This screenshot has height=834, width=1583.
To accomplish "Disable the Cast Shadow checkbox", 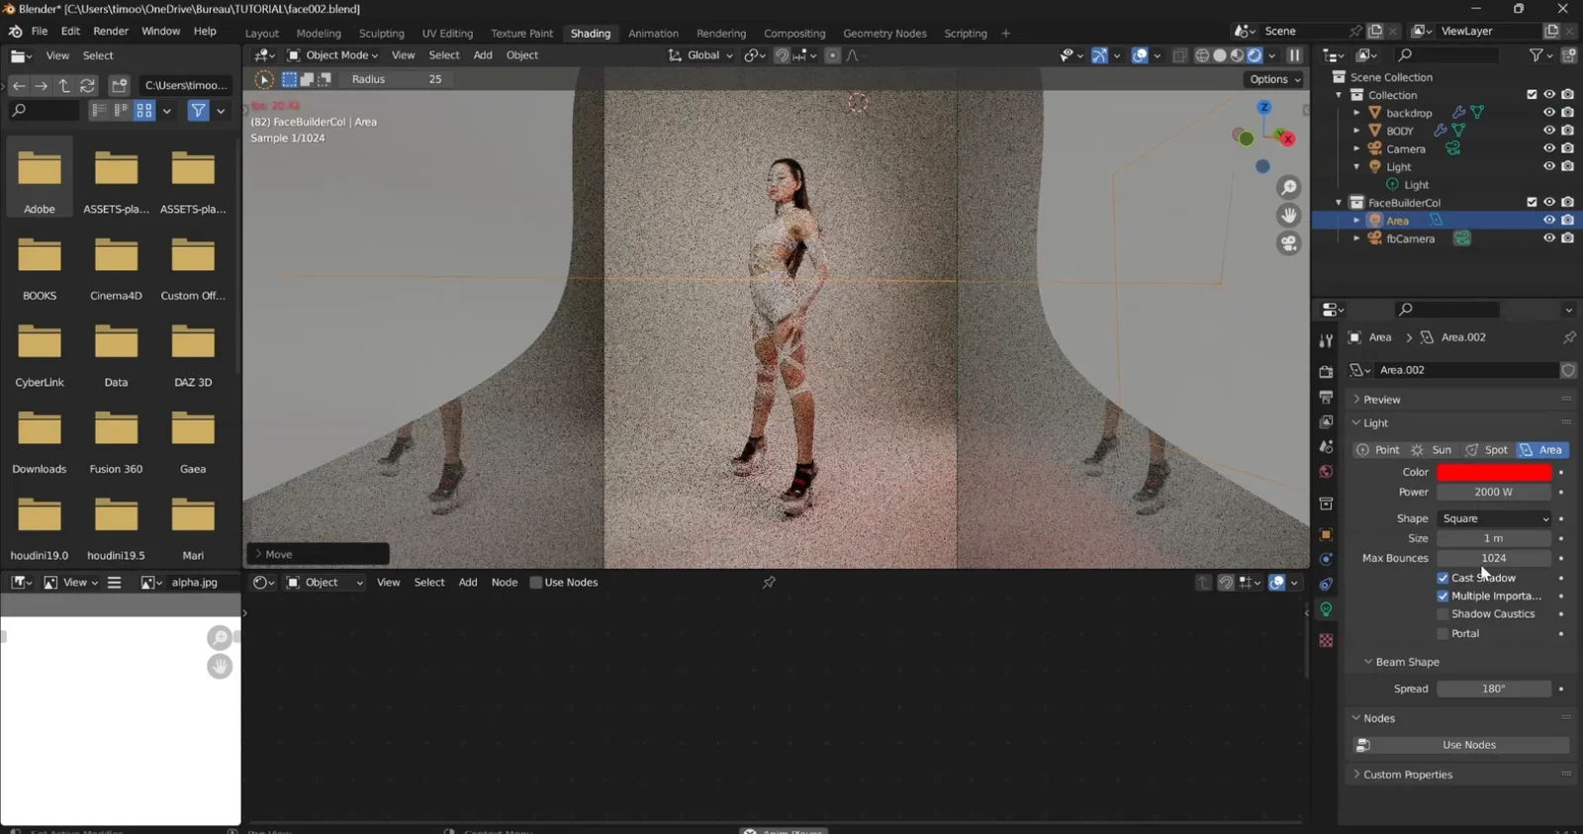I will [1443, 578].
